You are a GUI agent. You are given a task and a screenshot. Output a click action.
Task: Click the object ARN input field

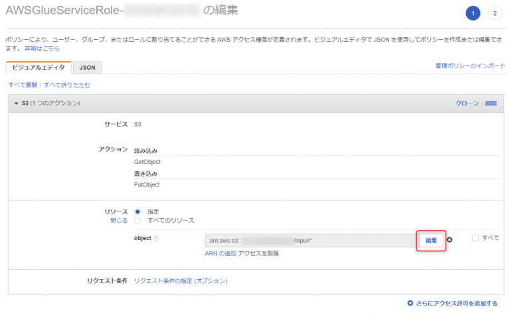(x=311, y=240)
